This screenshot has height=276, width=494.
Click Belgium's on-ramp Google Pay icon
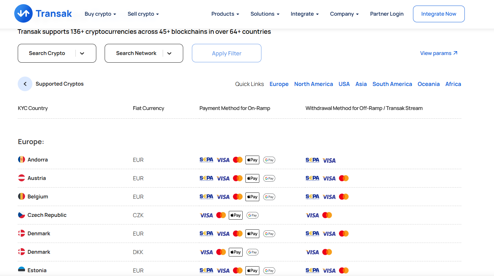(269, 197)
